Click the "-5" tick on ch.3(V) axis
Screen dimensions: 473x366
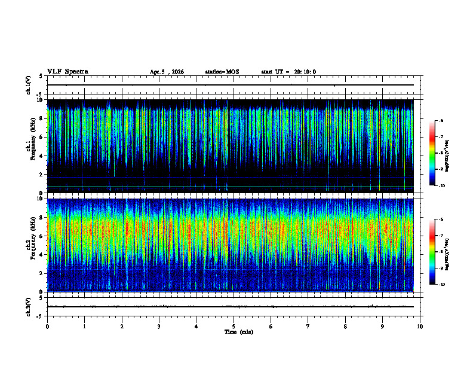(x=39, y=316)
